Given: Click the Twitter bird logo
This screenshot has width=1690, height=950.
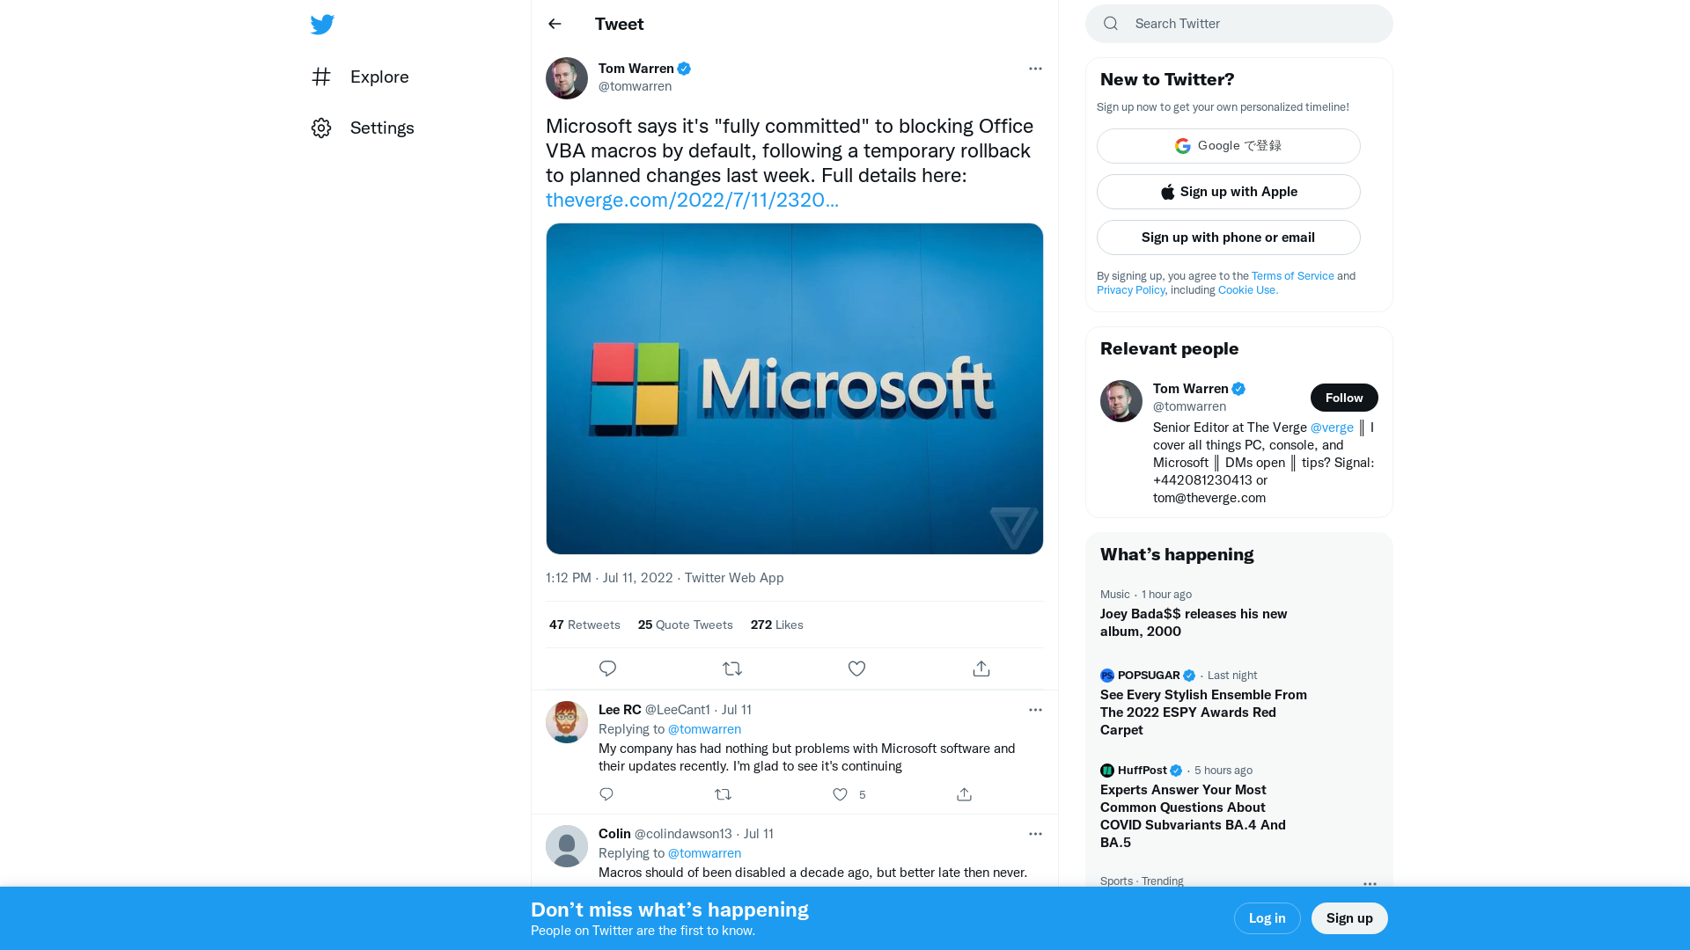Looking at the screenshot, I should 322,24.
